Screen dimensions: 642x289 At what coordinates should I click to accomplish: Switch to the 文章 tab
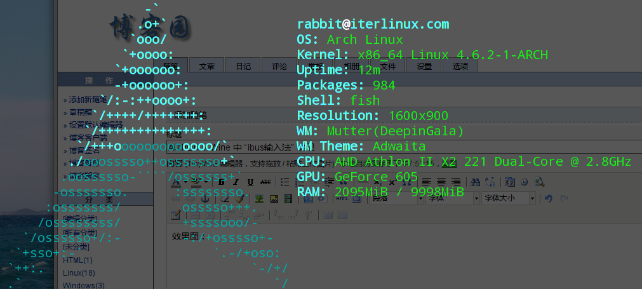(207, 65)
